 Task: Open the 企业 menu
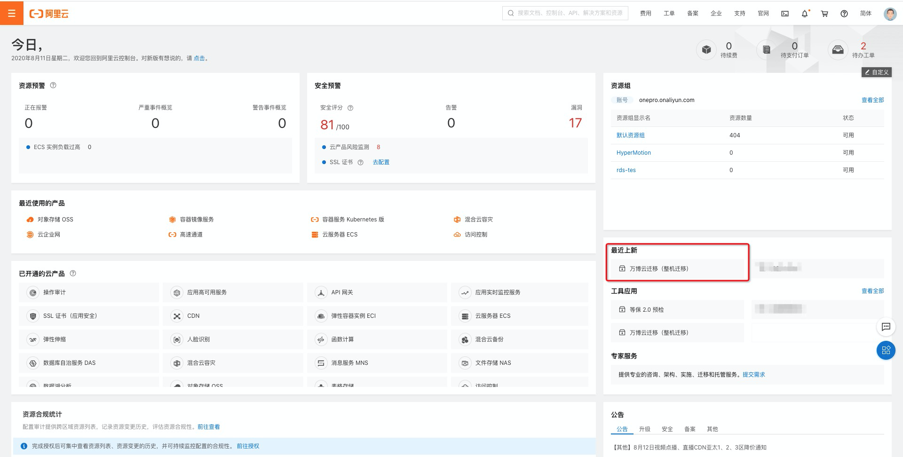pos(716,14)
